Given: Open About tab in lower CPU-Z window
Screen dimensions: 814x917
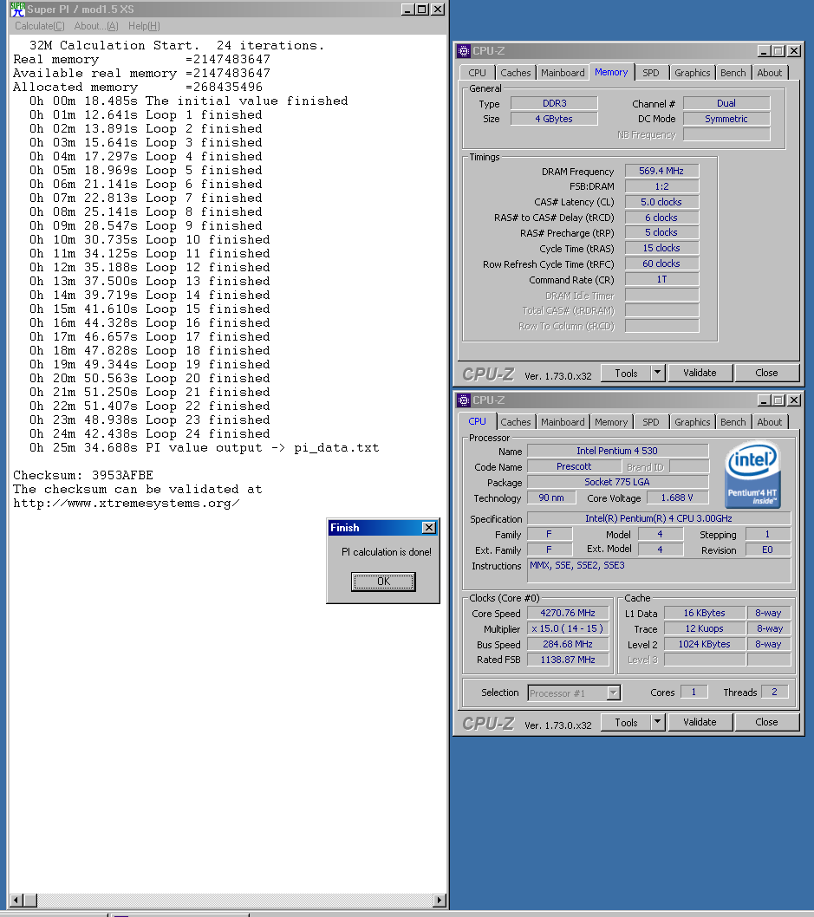Looking at the screenshot, I should [770, 421].
